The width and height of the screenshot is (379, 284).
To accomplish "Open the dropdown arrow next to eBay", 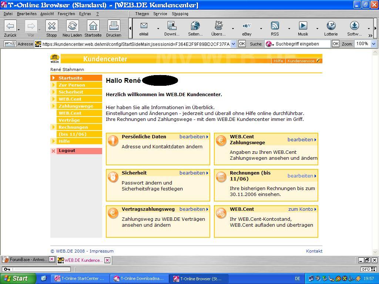I will point(261,28).
